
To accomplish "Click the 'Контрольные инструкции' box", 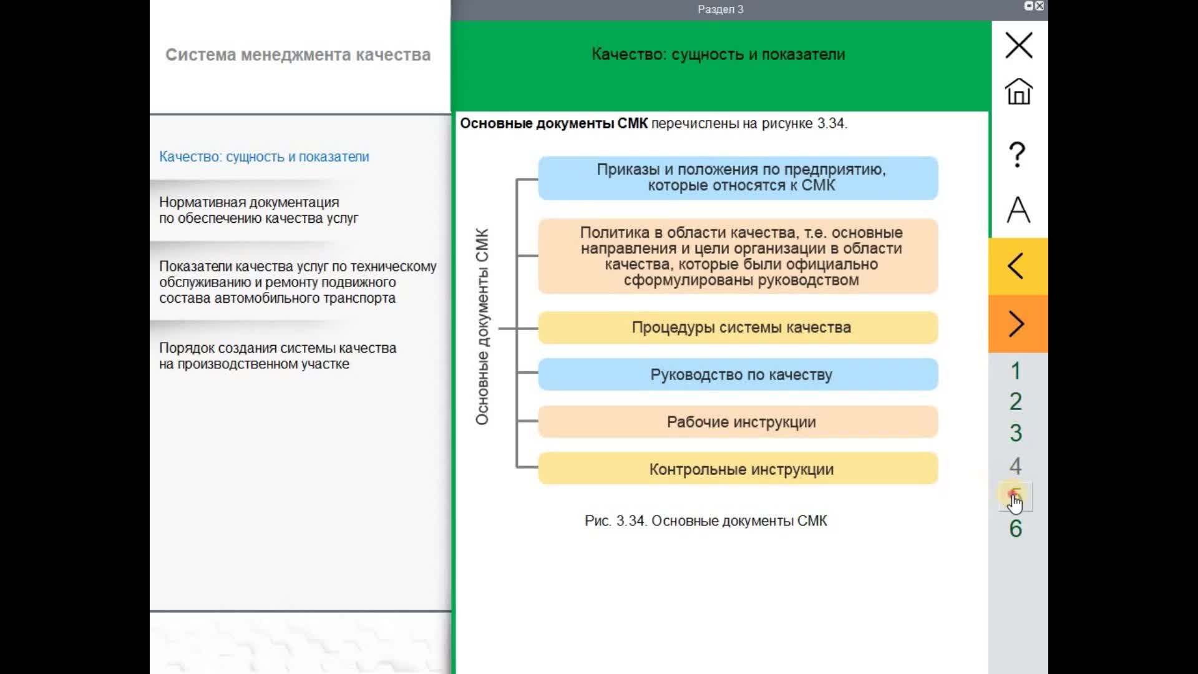I will click(x=738, y=469).
